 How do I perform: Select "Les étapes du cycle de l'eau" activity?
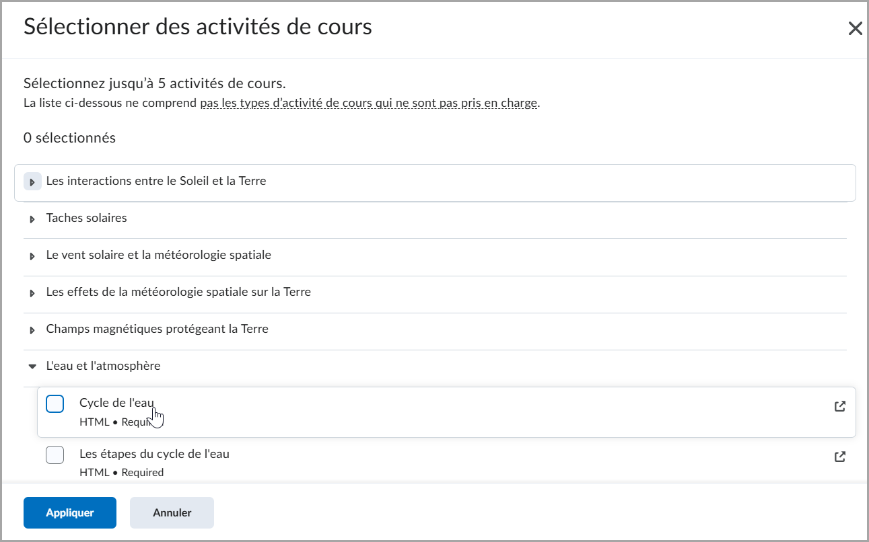coord(55,455)
